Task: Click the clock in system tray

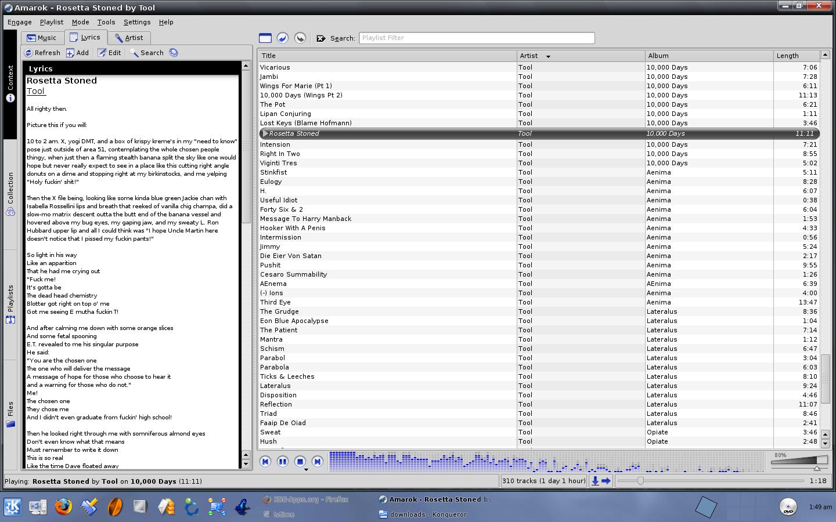Action: (820, 507)
